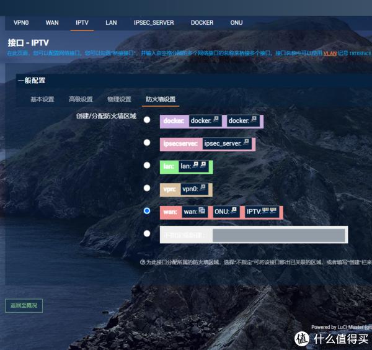Select the ipsecserver firewall zone radio
This screenshot has height=350, width=372.
(147, 143)
